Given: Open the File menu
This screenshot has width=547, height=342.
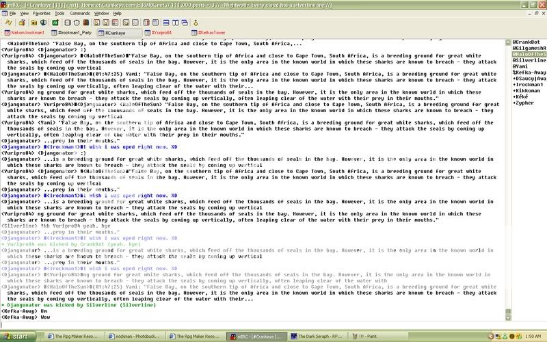Looking at the screenshot, I should point(12,13).
